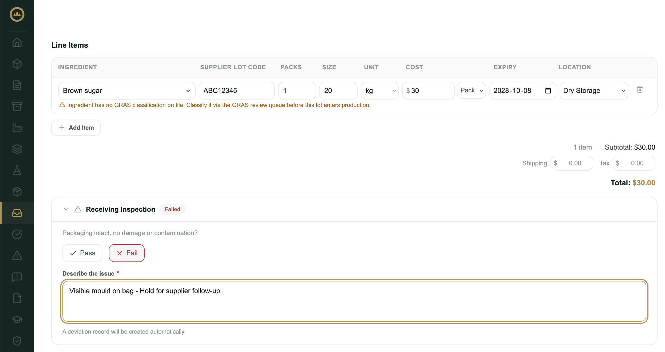
Task: Open the message alert sidebar icon
Action: pos(17,277)
